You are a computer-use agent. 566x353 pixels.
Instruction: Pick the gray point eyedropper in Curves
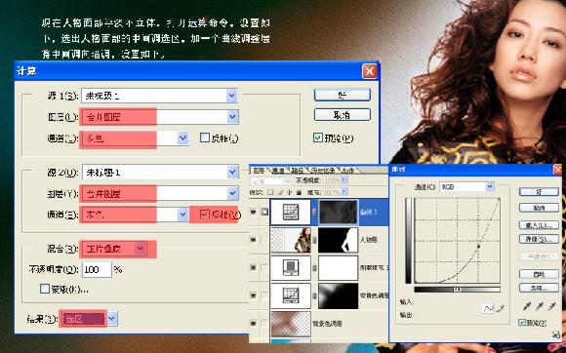540,306
